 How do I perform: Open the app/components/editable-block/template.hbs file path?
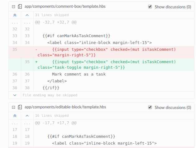pos(65,107)
